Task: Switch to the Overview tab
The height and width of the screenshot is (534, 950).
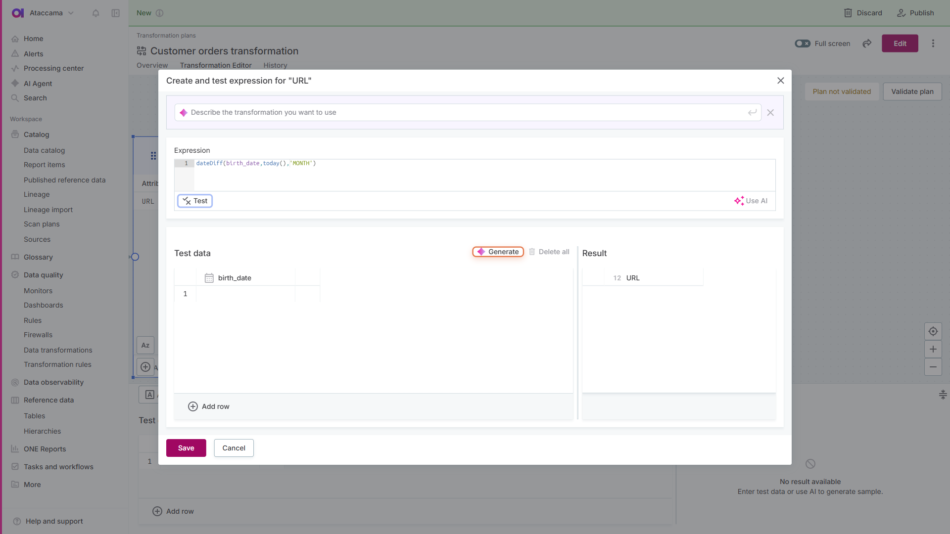Action: click(x=151, y=65)
